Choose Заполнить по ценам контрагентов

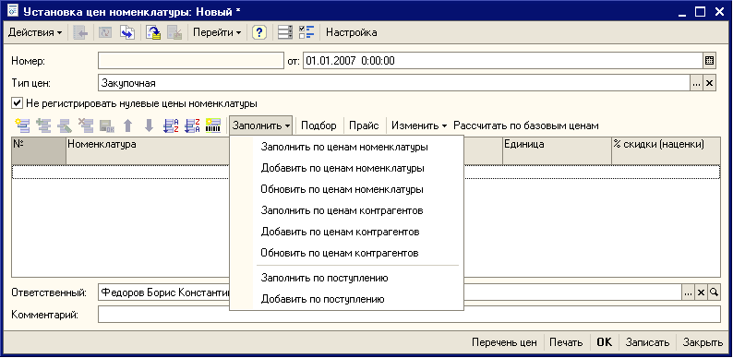(346, 210)
